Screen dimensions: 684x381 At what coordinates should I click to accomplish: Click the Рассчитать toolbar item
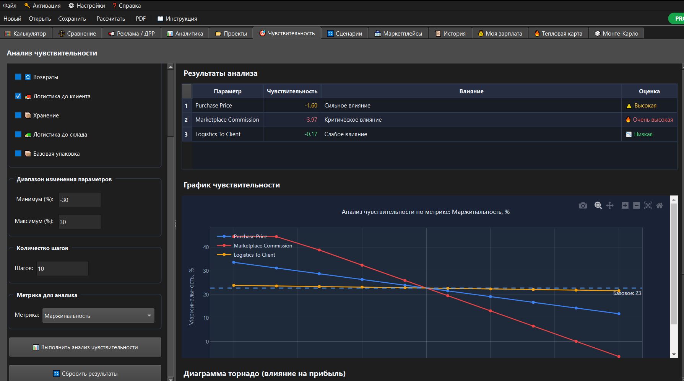[x=111, y=18]
